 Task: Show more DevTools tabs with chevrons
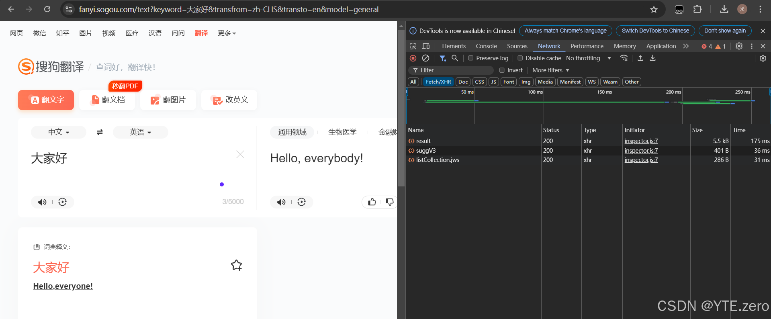click(686, 46)
